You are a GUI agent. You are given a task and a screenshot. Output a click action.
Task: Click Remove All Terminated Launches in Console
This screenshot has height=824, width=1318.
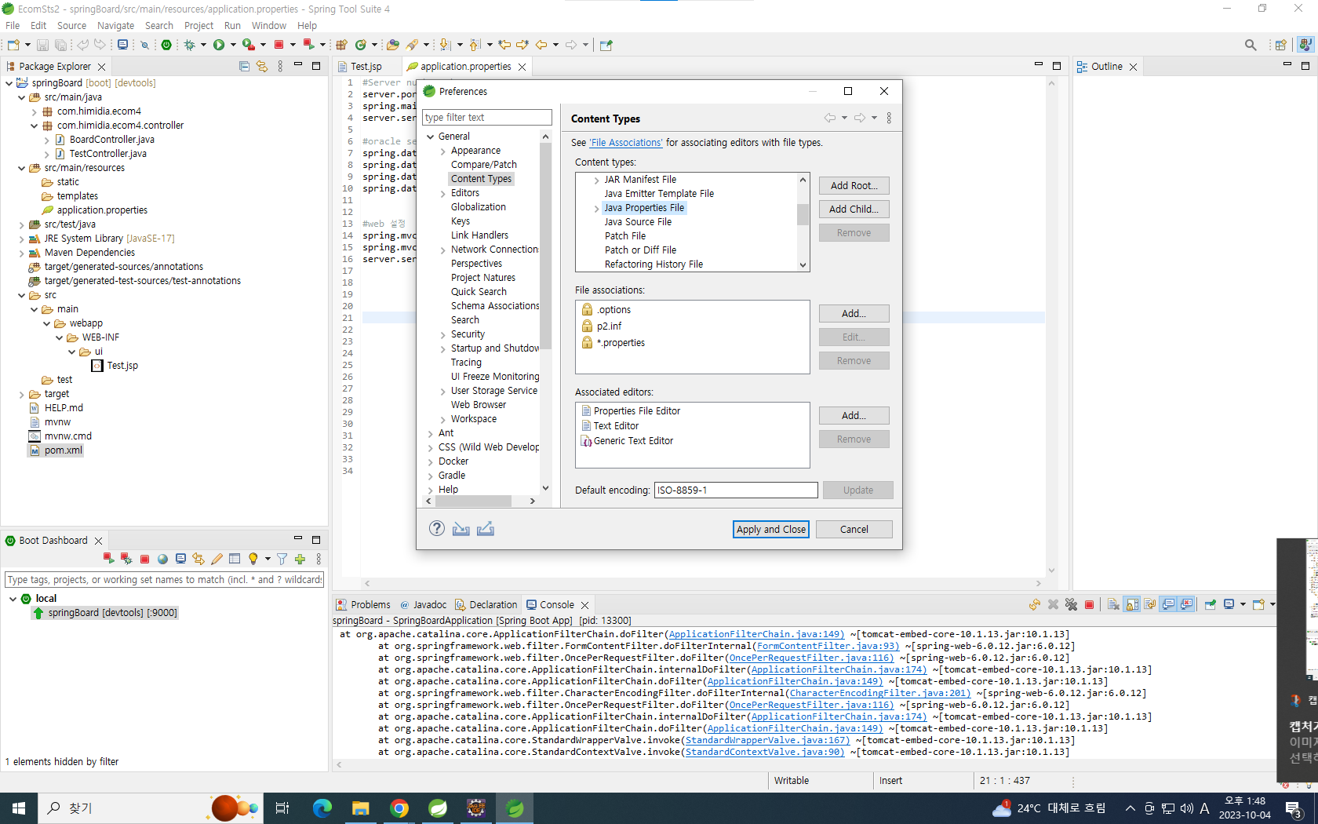(x=1071, y=604)
